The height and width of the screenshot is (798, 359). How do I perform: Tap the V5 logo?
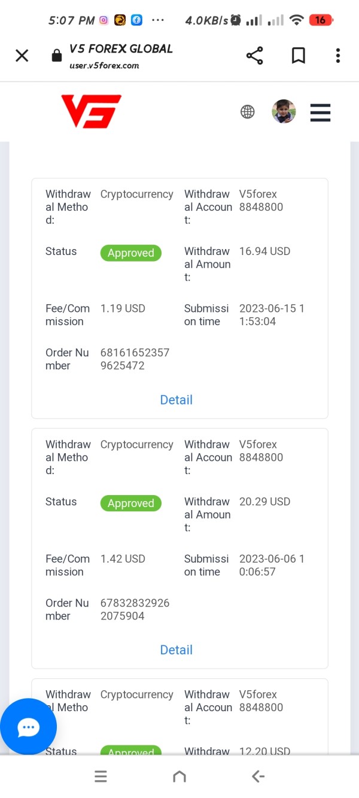coord(91,111)
